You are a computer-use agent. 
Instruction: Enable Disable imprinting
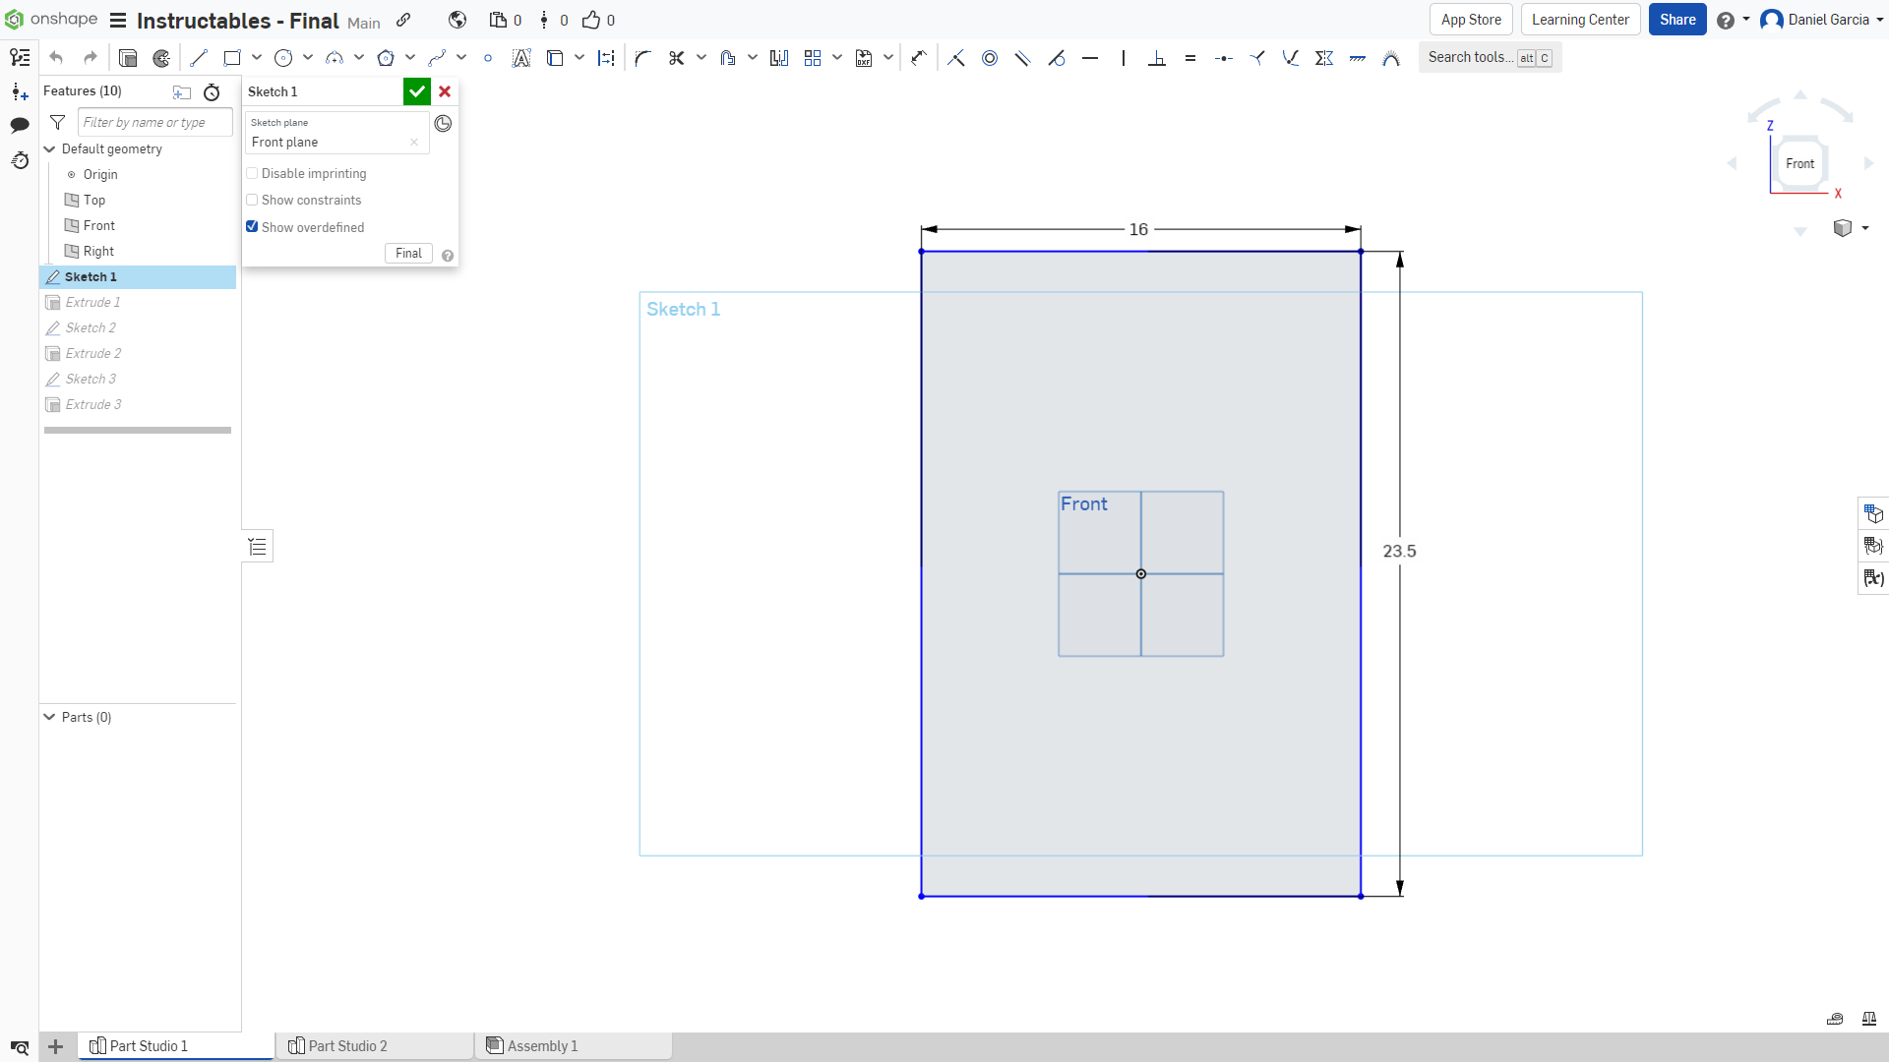(252, 173)
